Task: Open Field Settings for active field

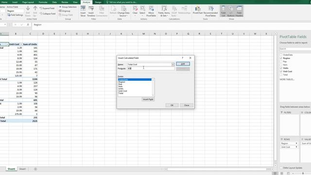Action: click(x=15, y=15)
